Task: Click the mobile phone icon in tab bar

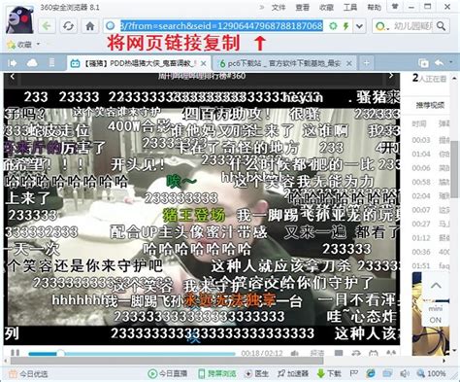Action: 51,62
